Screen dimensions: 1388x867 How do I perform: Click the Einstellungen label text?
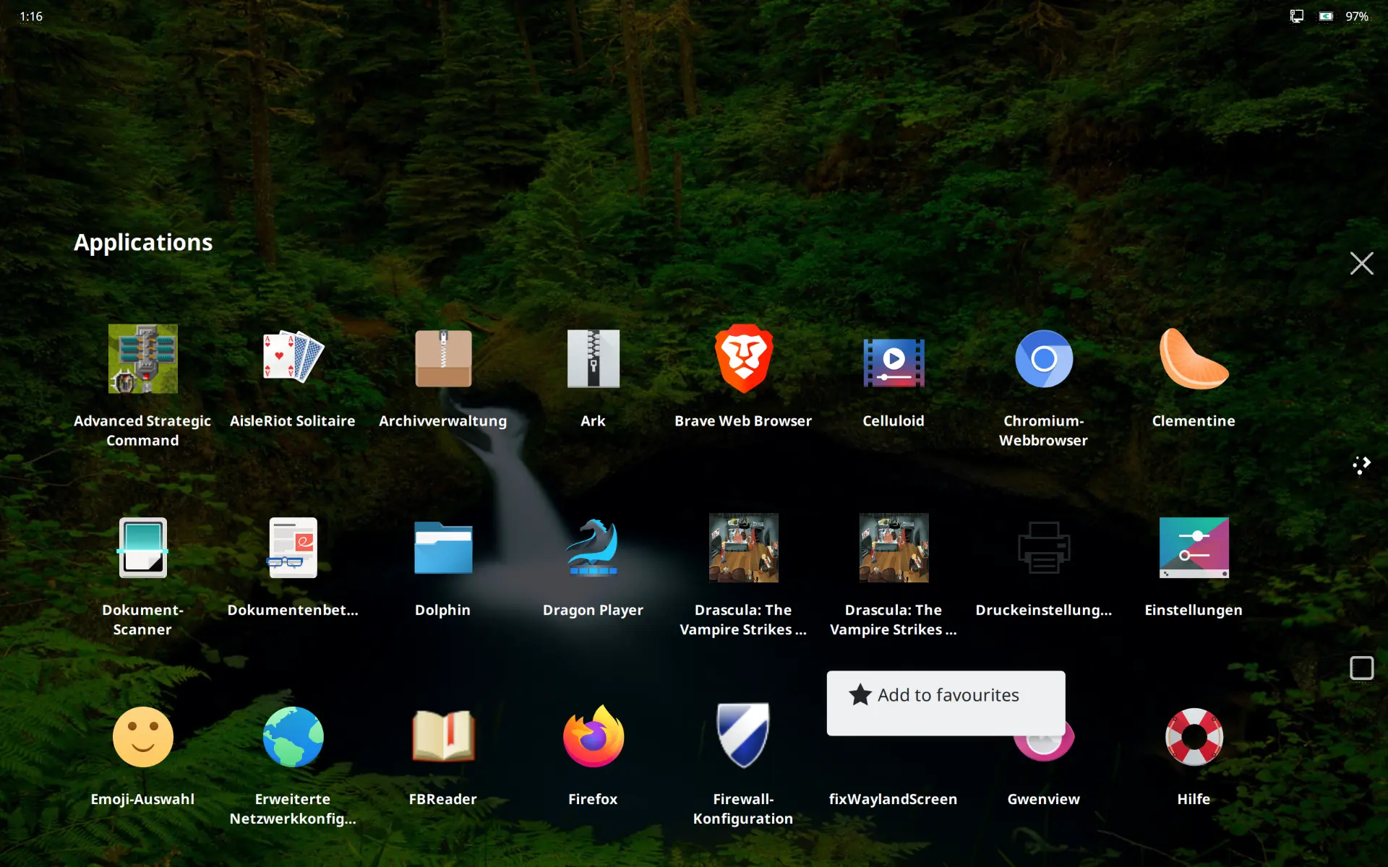1194,610
